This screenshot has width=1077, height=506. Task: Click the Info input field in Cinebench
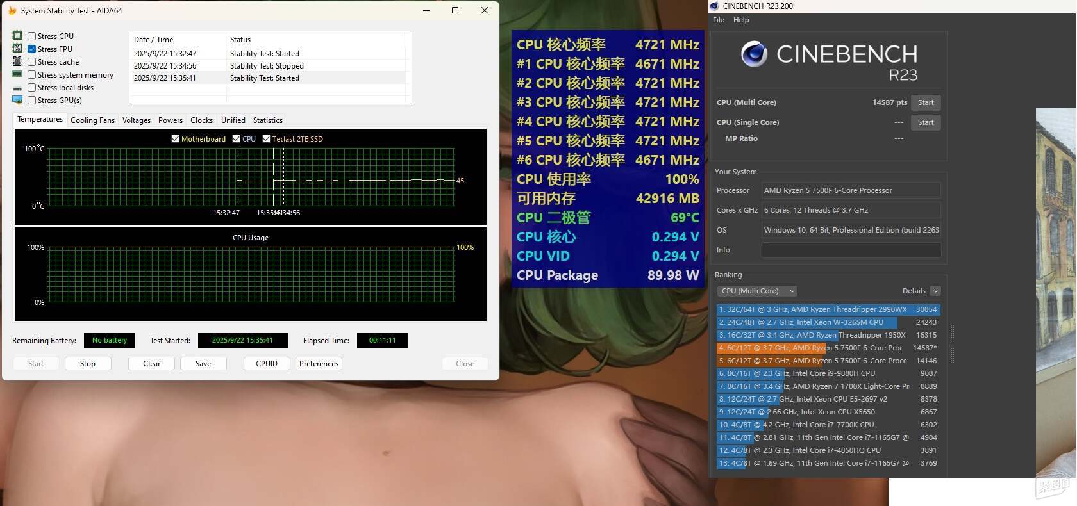coord(851,250)
